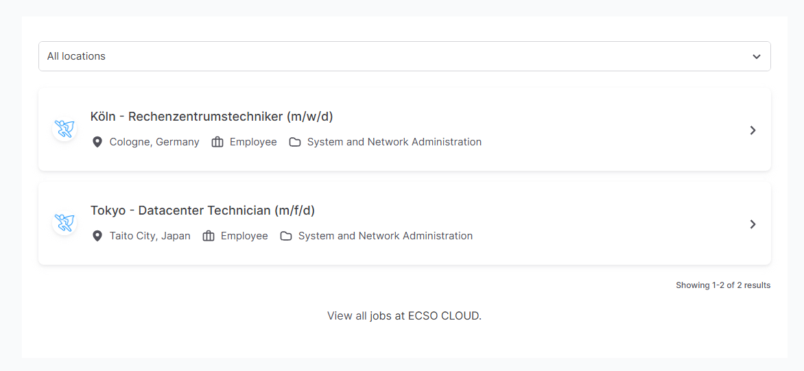Follow View all jobs at ECSO CLOUD link
The image size is (804, 371).
404,316
